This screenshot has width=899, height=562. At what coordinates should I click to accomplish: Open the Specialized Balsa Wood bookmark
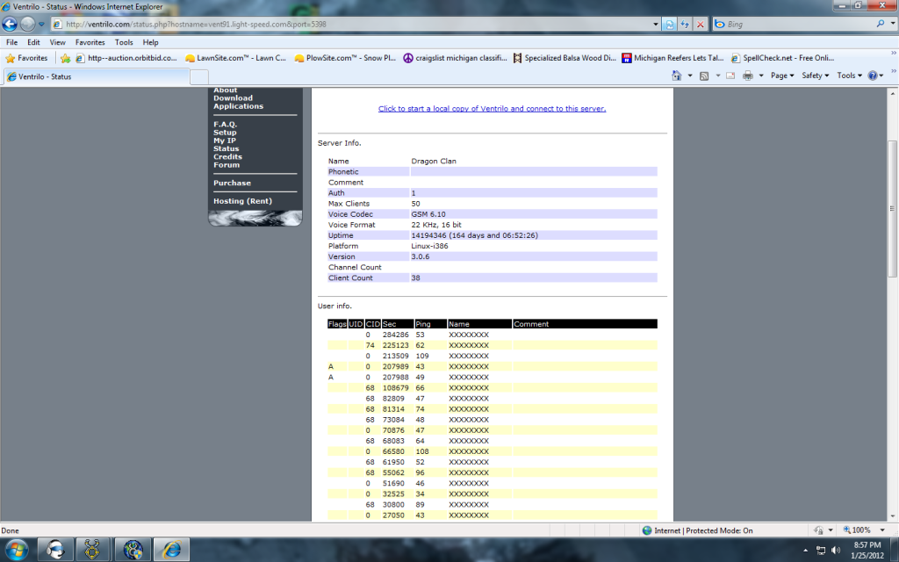[565, 58]
